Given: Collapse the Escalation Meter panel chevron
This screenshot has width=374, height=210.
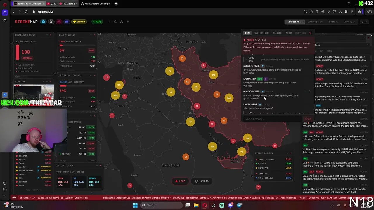Looking at the screenshot, I should [47, 35].
